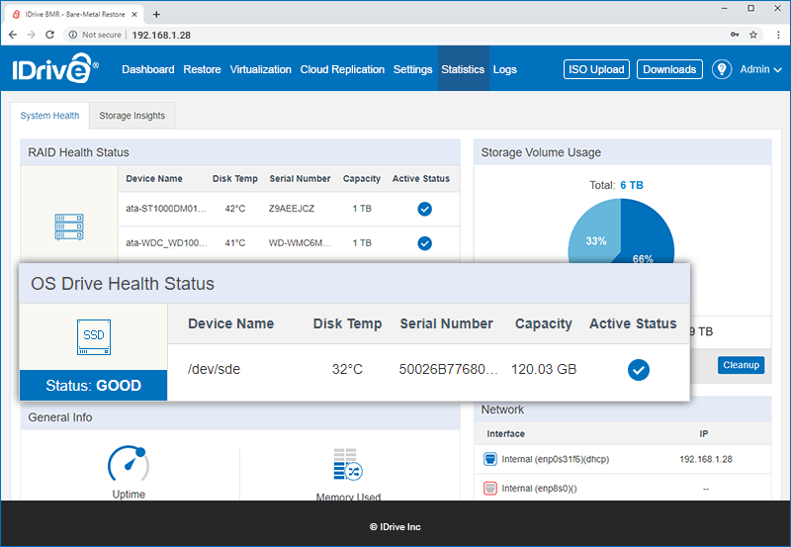The height and width of the screenshot is (547, 791).
Task: Click the enp8s0 network interface icon
Action: click(489, 488)
